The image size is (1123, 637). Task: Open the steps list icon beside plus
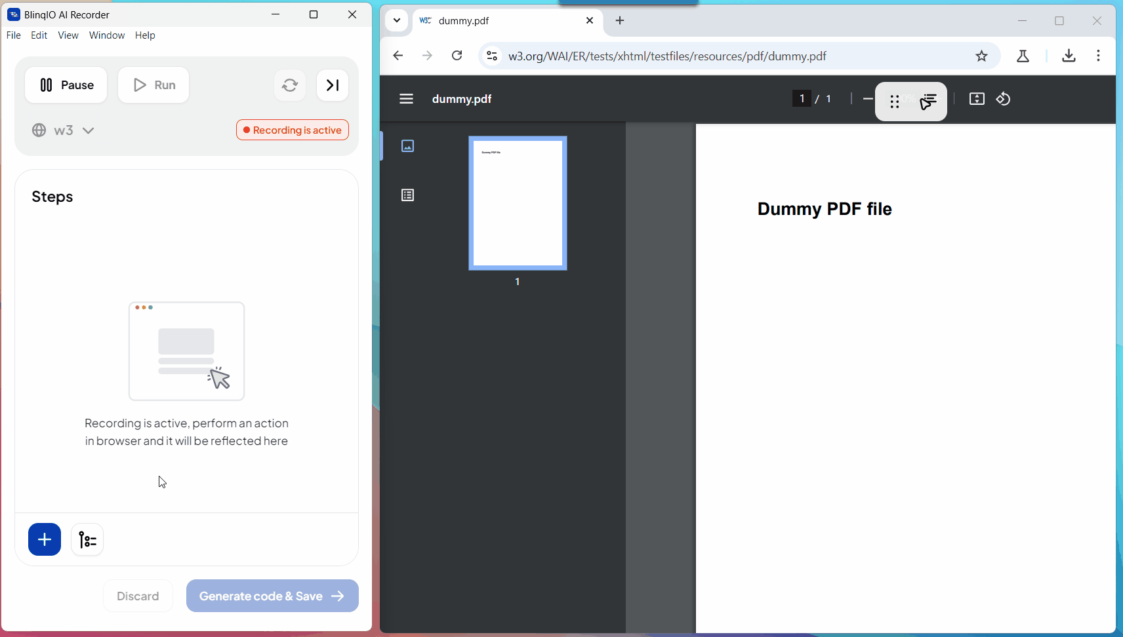coord(87,539)
